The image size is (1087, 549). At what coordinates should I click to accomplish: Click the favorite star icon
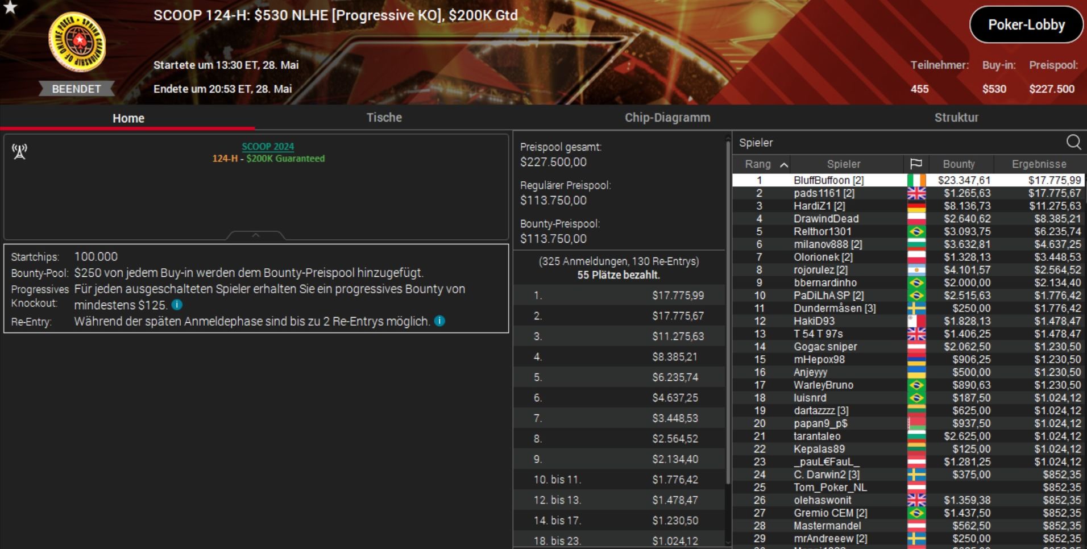[10, 7]
